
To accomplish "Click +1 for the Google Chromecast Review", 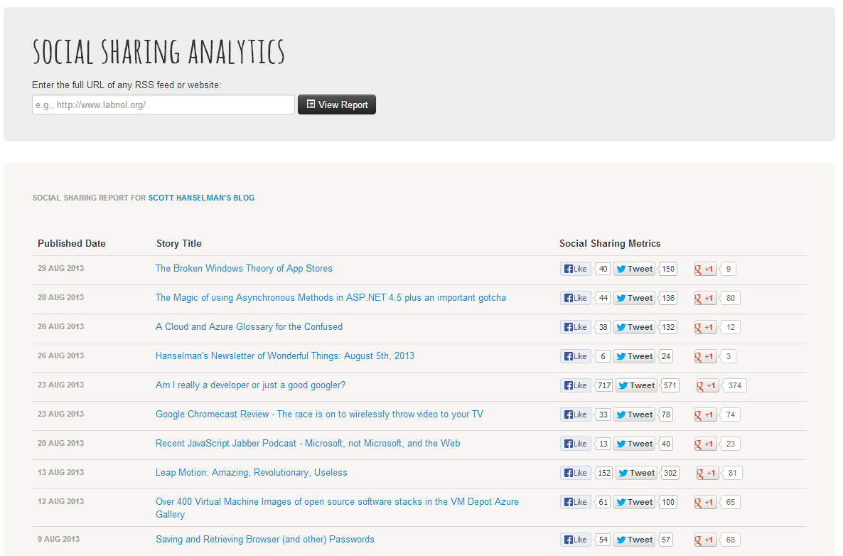I will [705, 415].
